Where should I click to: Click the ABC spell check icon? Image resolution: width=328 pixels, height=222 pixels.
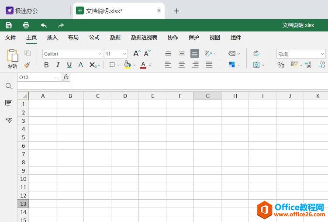[x=9, y=120]
